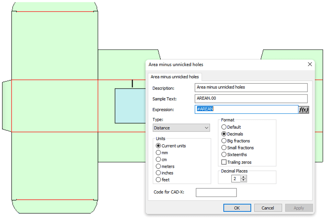This screenshot has height=221, width=324.
Task: Close the Area minus unnicked holes dialog
Action: [309, 64]
